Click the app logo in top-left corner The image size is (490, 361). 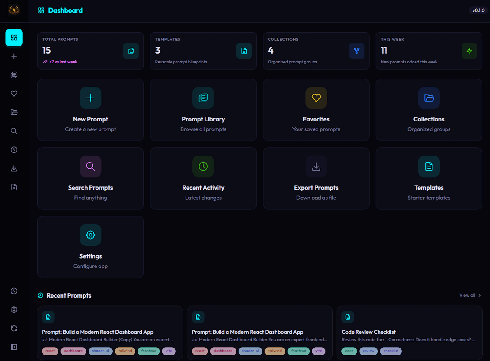[x=14, y=11]
